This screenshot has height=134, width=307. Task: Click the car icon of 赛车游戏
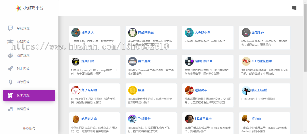click(133, 61)
